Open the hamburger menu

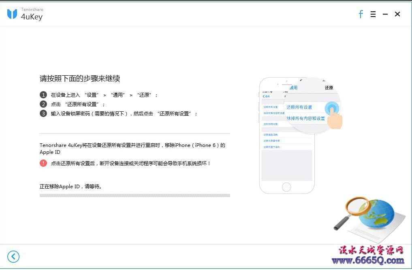pos(373,14)
